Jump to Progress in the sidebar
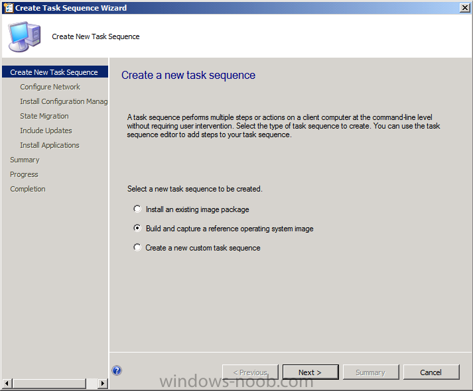This screenshot has width=473, height=391. click(24, 174)
